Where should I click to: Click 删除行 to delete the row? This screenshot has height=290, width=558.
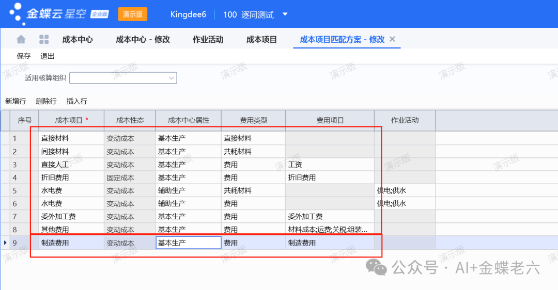coord(46,101)
